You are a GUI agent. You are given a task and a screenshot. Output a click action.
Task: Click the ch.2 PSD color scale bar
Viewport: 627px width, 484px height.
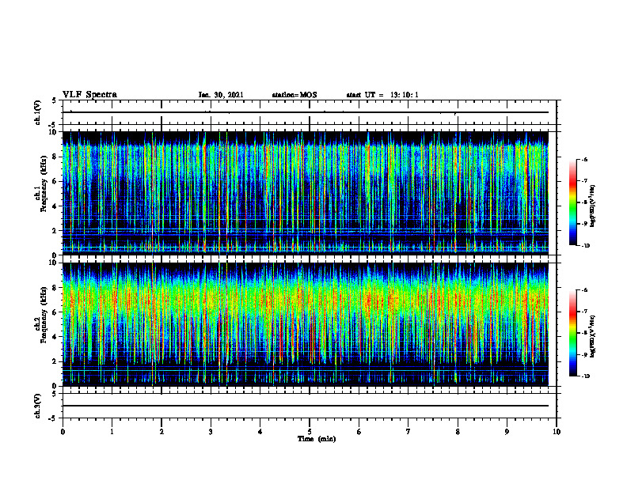[x=573, y=333]
